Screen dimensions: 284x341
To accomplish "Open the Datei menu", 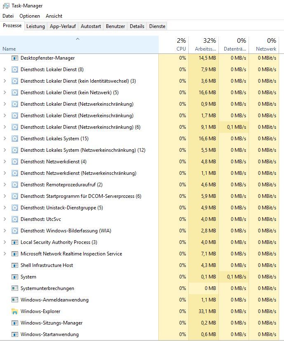I will point(8,16).
